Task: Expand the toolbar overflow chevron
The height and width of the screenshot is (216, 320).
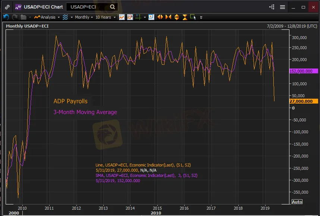Action: pyautogui.click(x=201, y=17)
